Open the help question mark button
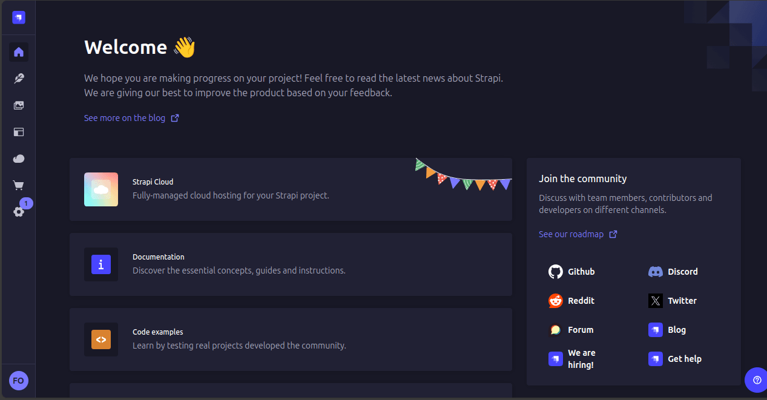Viewport: 767px width, 400px height. pyautogui.click(x=757, y=380)
